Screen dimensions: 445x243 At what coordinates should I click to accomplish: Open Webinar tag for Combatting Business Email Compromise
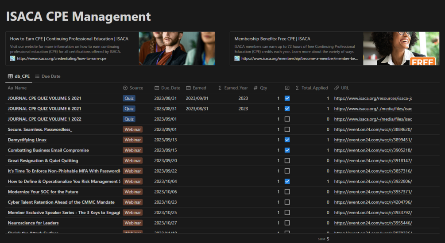coord(132,150)
